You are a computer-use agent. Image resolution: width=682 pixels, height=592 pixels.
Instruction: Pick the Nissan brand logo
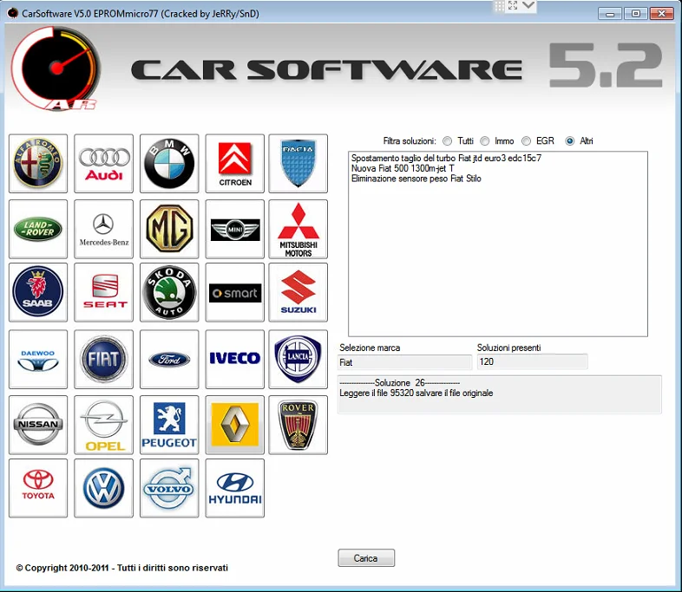[x=38, y=425]
